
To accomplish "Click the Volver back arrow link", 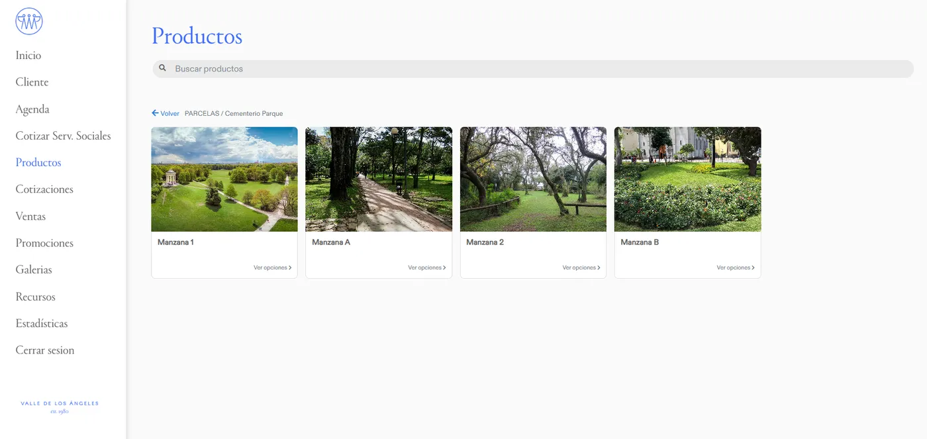I will (166, 113).
